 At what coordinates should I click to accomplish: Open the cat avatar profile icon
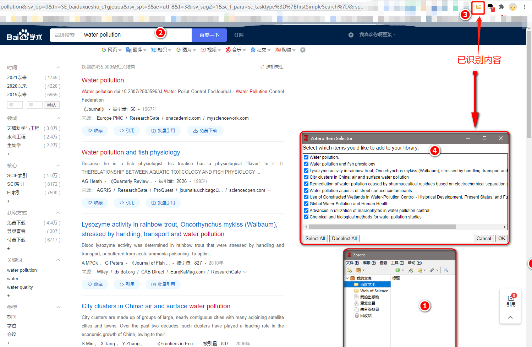pyautogui.click(x=513, y=7)
